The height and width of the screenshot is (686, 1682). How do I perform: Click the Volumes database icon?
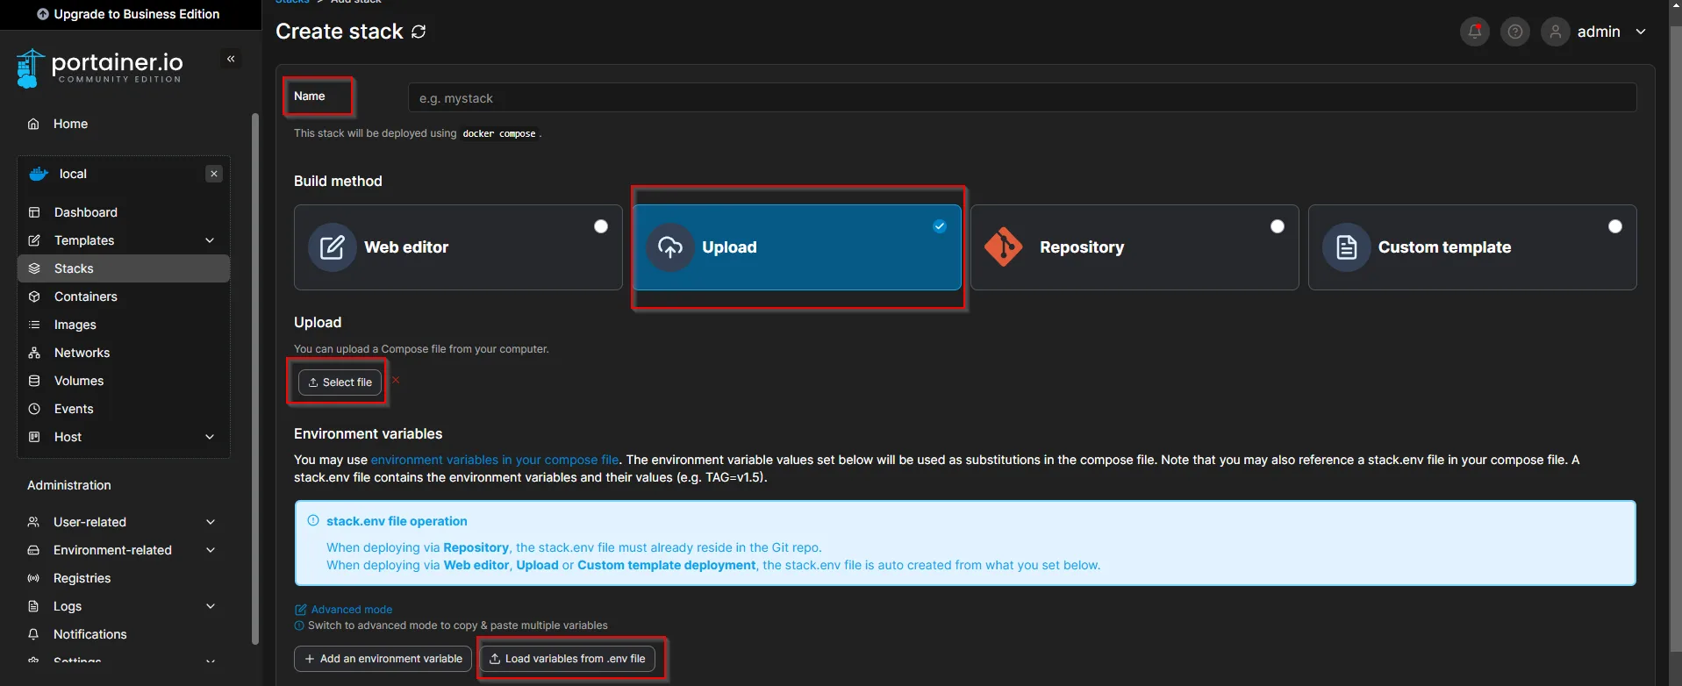point(34,381)
